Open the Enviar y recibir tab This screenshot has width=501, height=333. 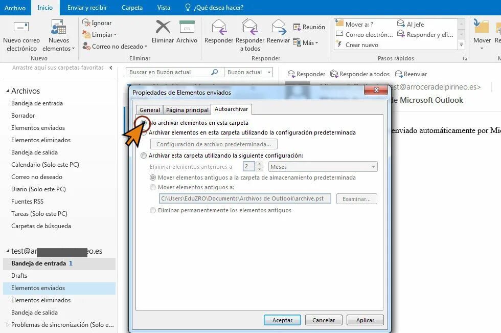click(87, 7)
